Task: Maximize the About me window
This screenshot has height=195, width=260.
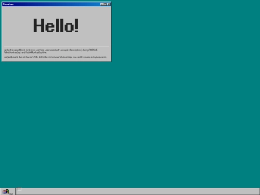Action: coord(105,4)
